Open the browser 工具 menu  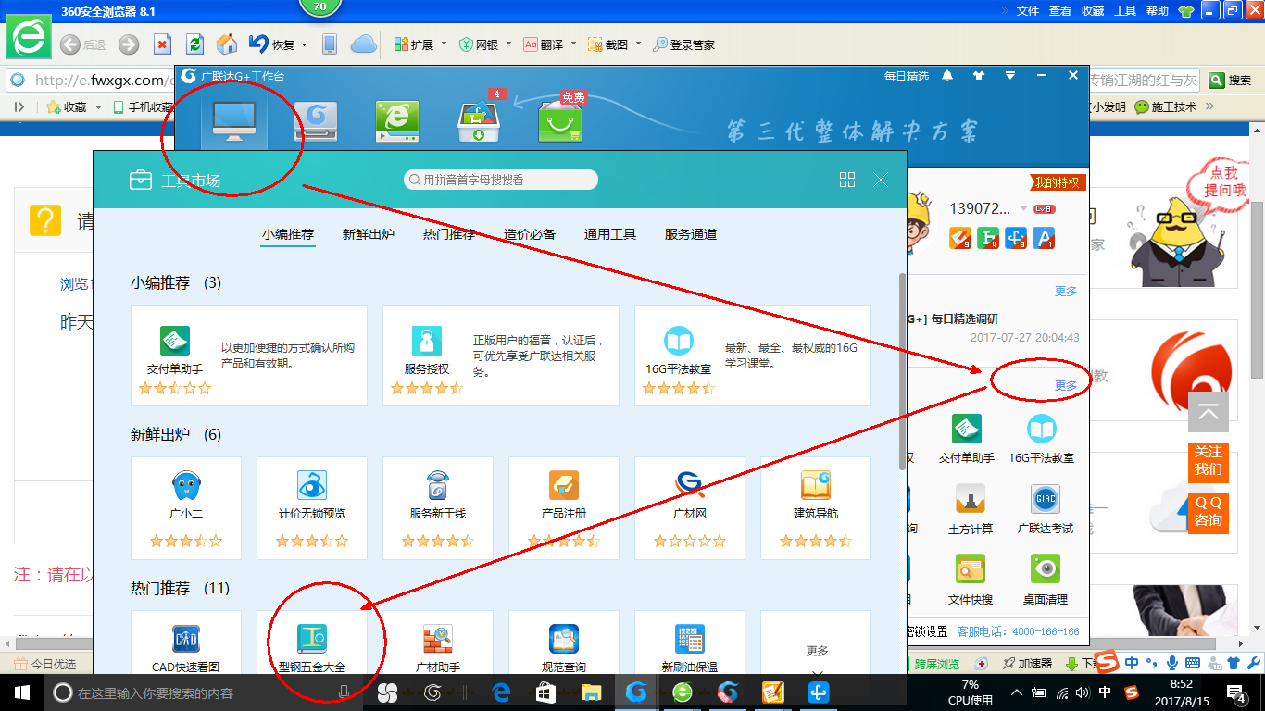point(1125,11)
